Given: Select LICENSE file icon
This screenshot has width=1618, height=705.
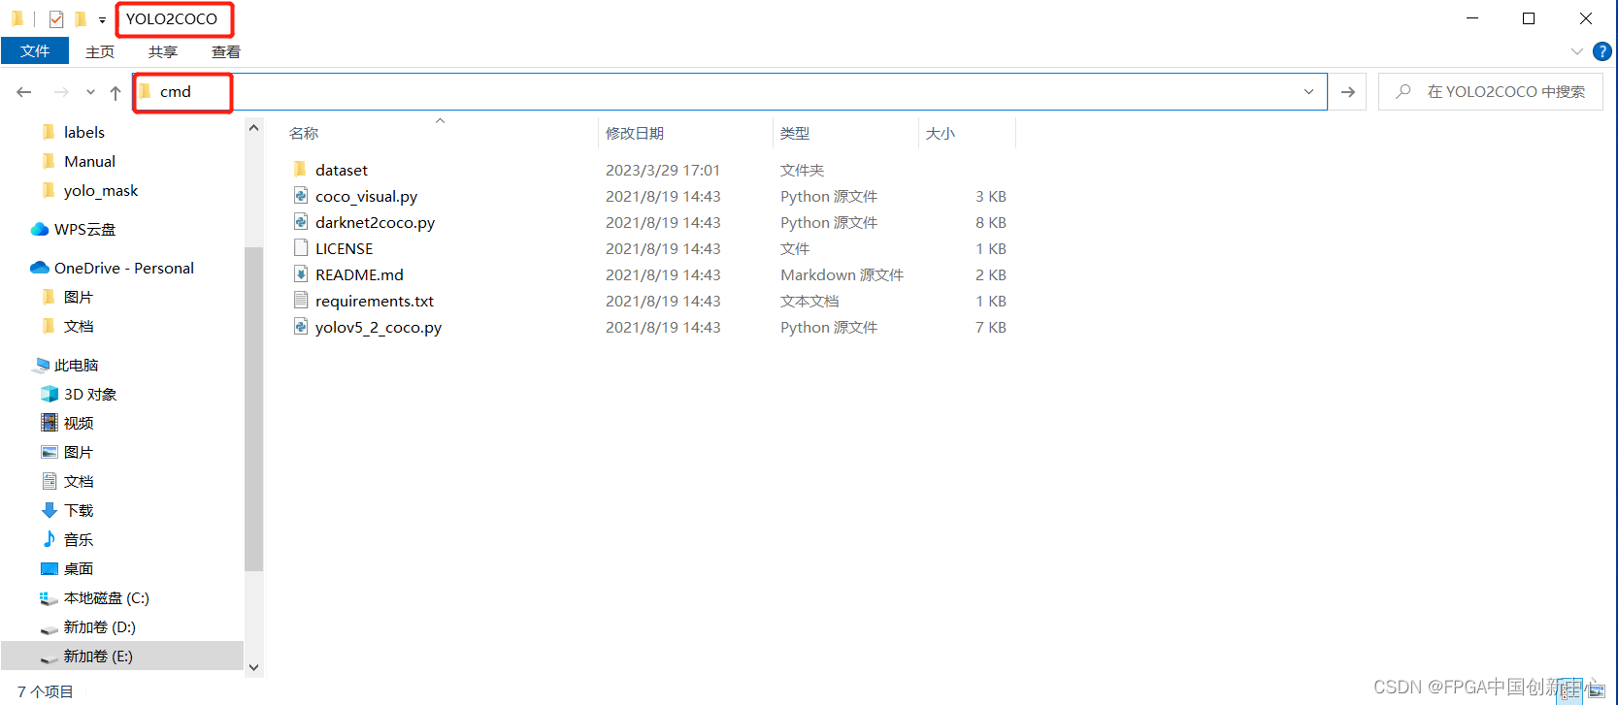Looking at the screenshot, I should 301,247.
